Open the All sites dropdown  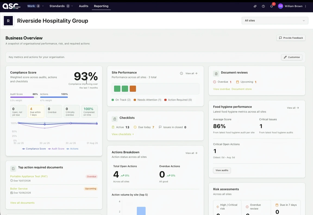point(275,21)
